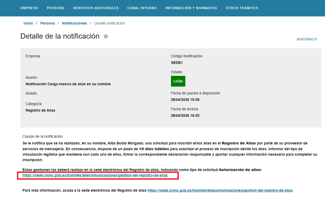Open the CANAL INTERNO menu

142,8
